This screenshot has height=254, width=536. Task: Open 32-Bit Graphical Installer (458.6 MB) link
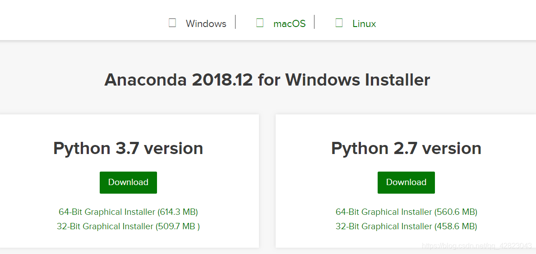(x=407, y=226)
